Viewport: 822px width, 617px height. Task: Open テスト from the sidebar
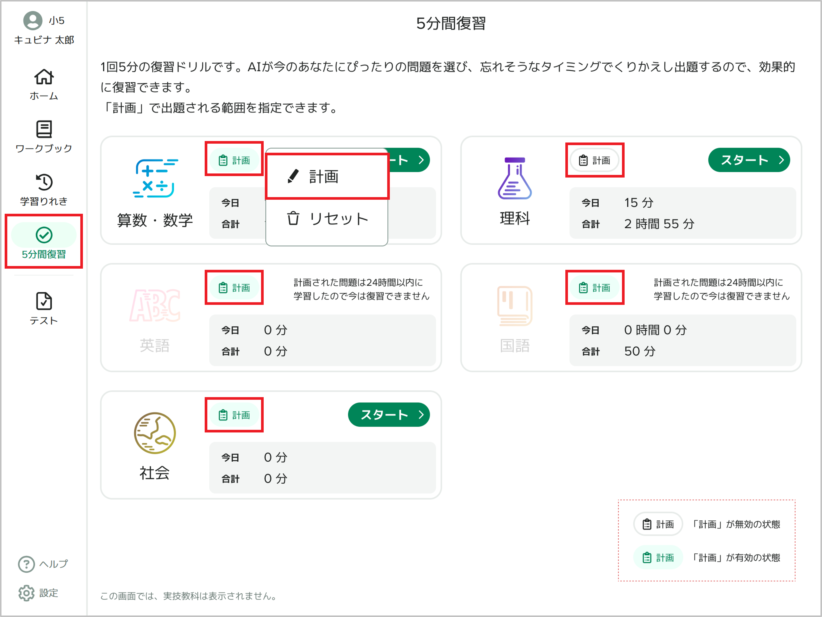[x=44, y=308]
